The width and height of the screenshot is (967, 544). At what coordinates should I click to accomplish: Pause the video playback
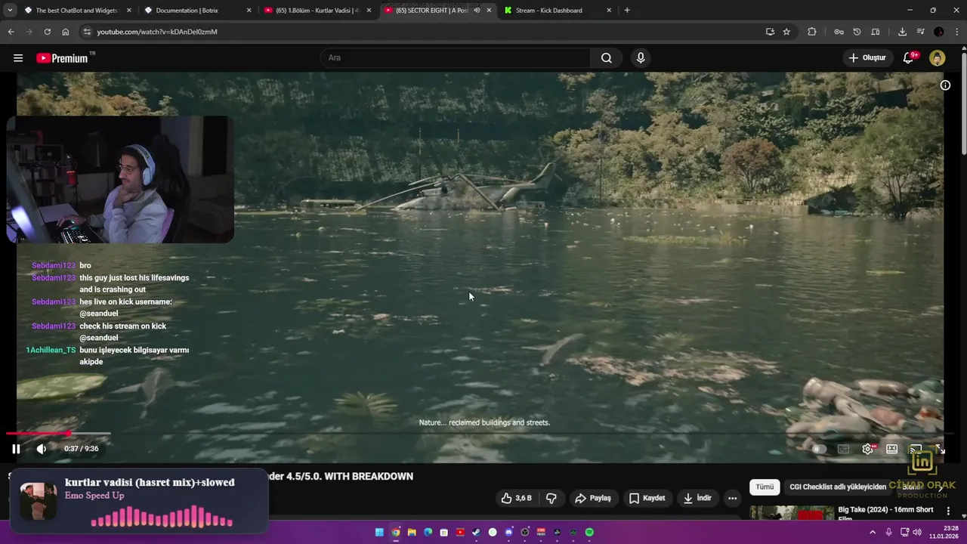(16, 449)
